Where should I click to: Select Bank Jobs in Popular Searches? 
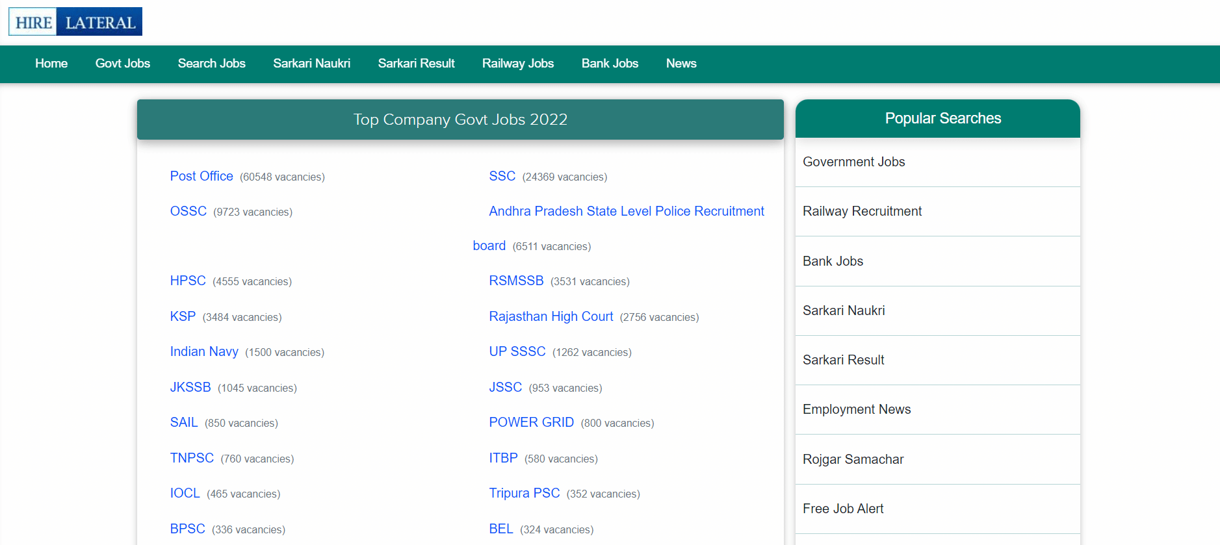pos(833,261)
